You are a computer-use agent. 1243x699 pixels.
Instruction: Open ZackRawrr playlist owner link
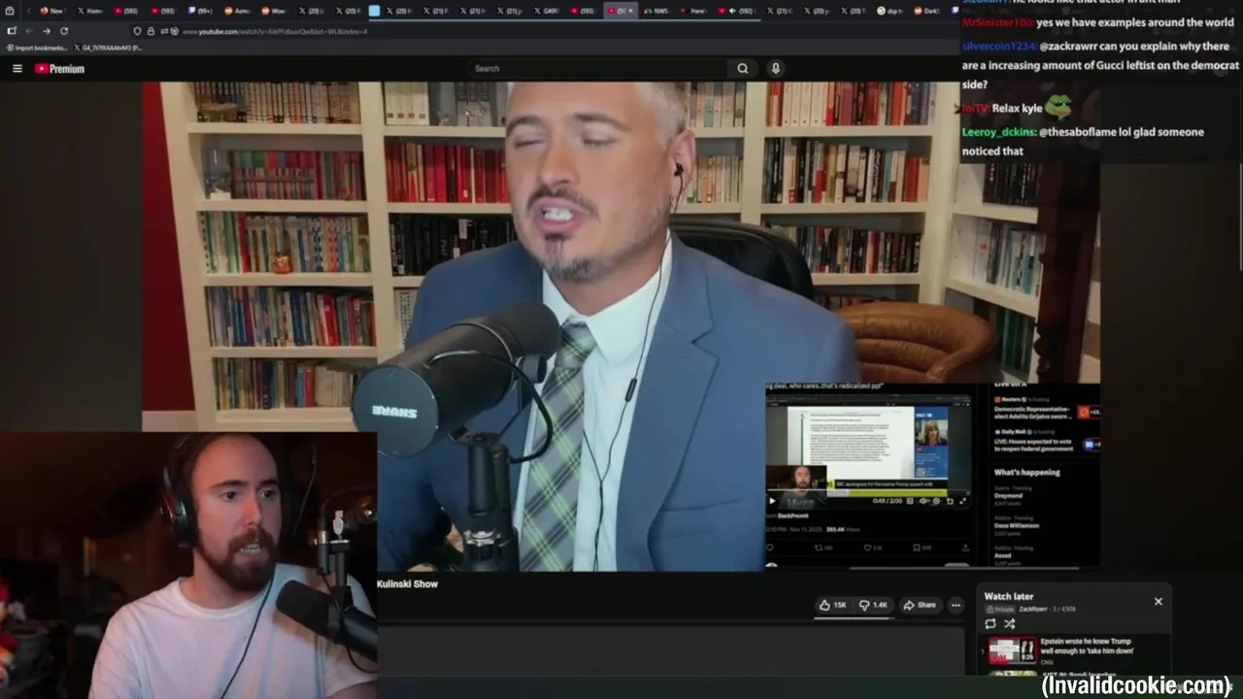[1033, 609]
